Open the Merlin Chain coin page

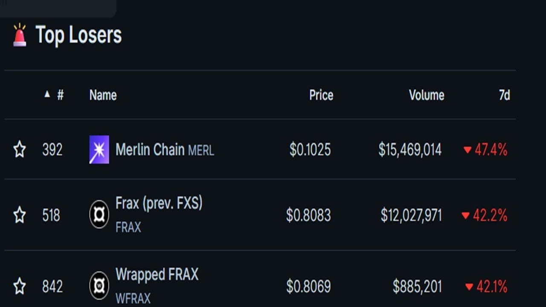[150, 150]
